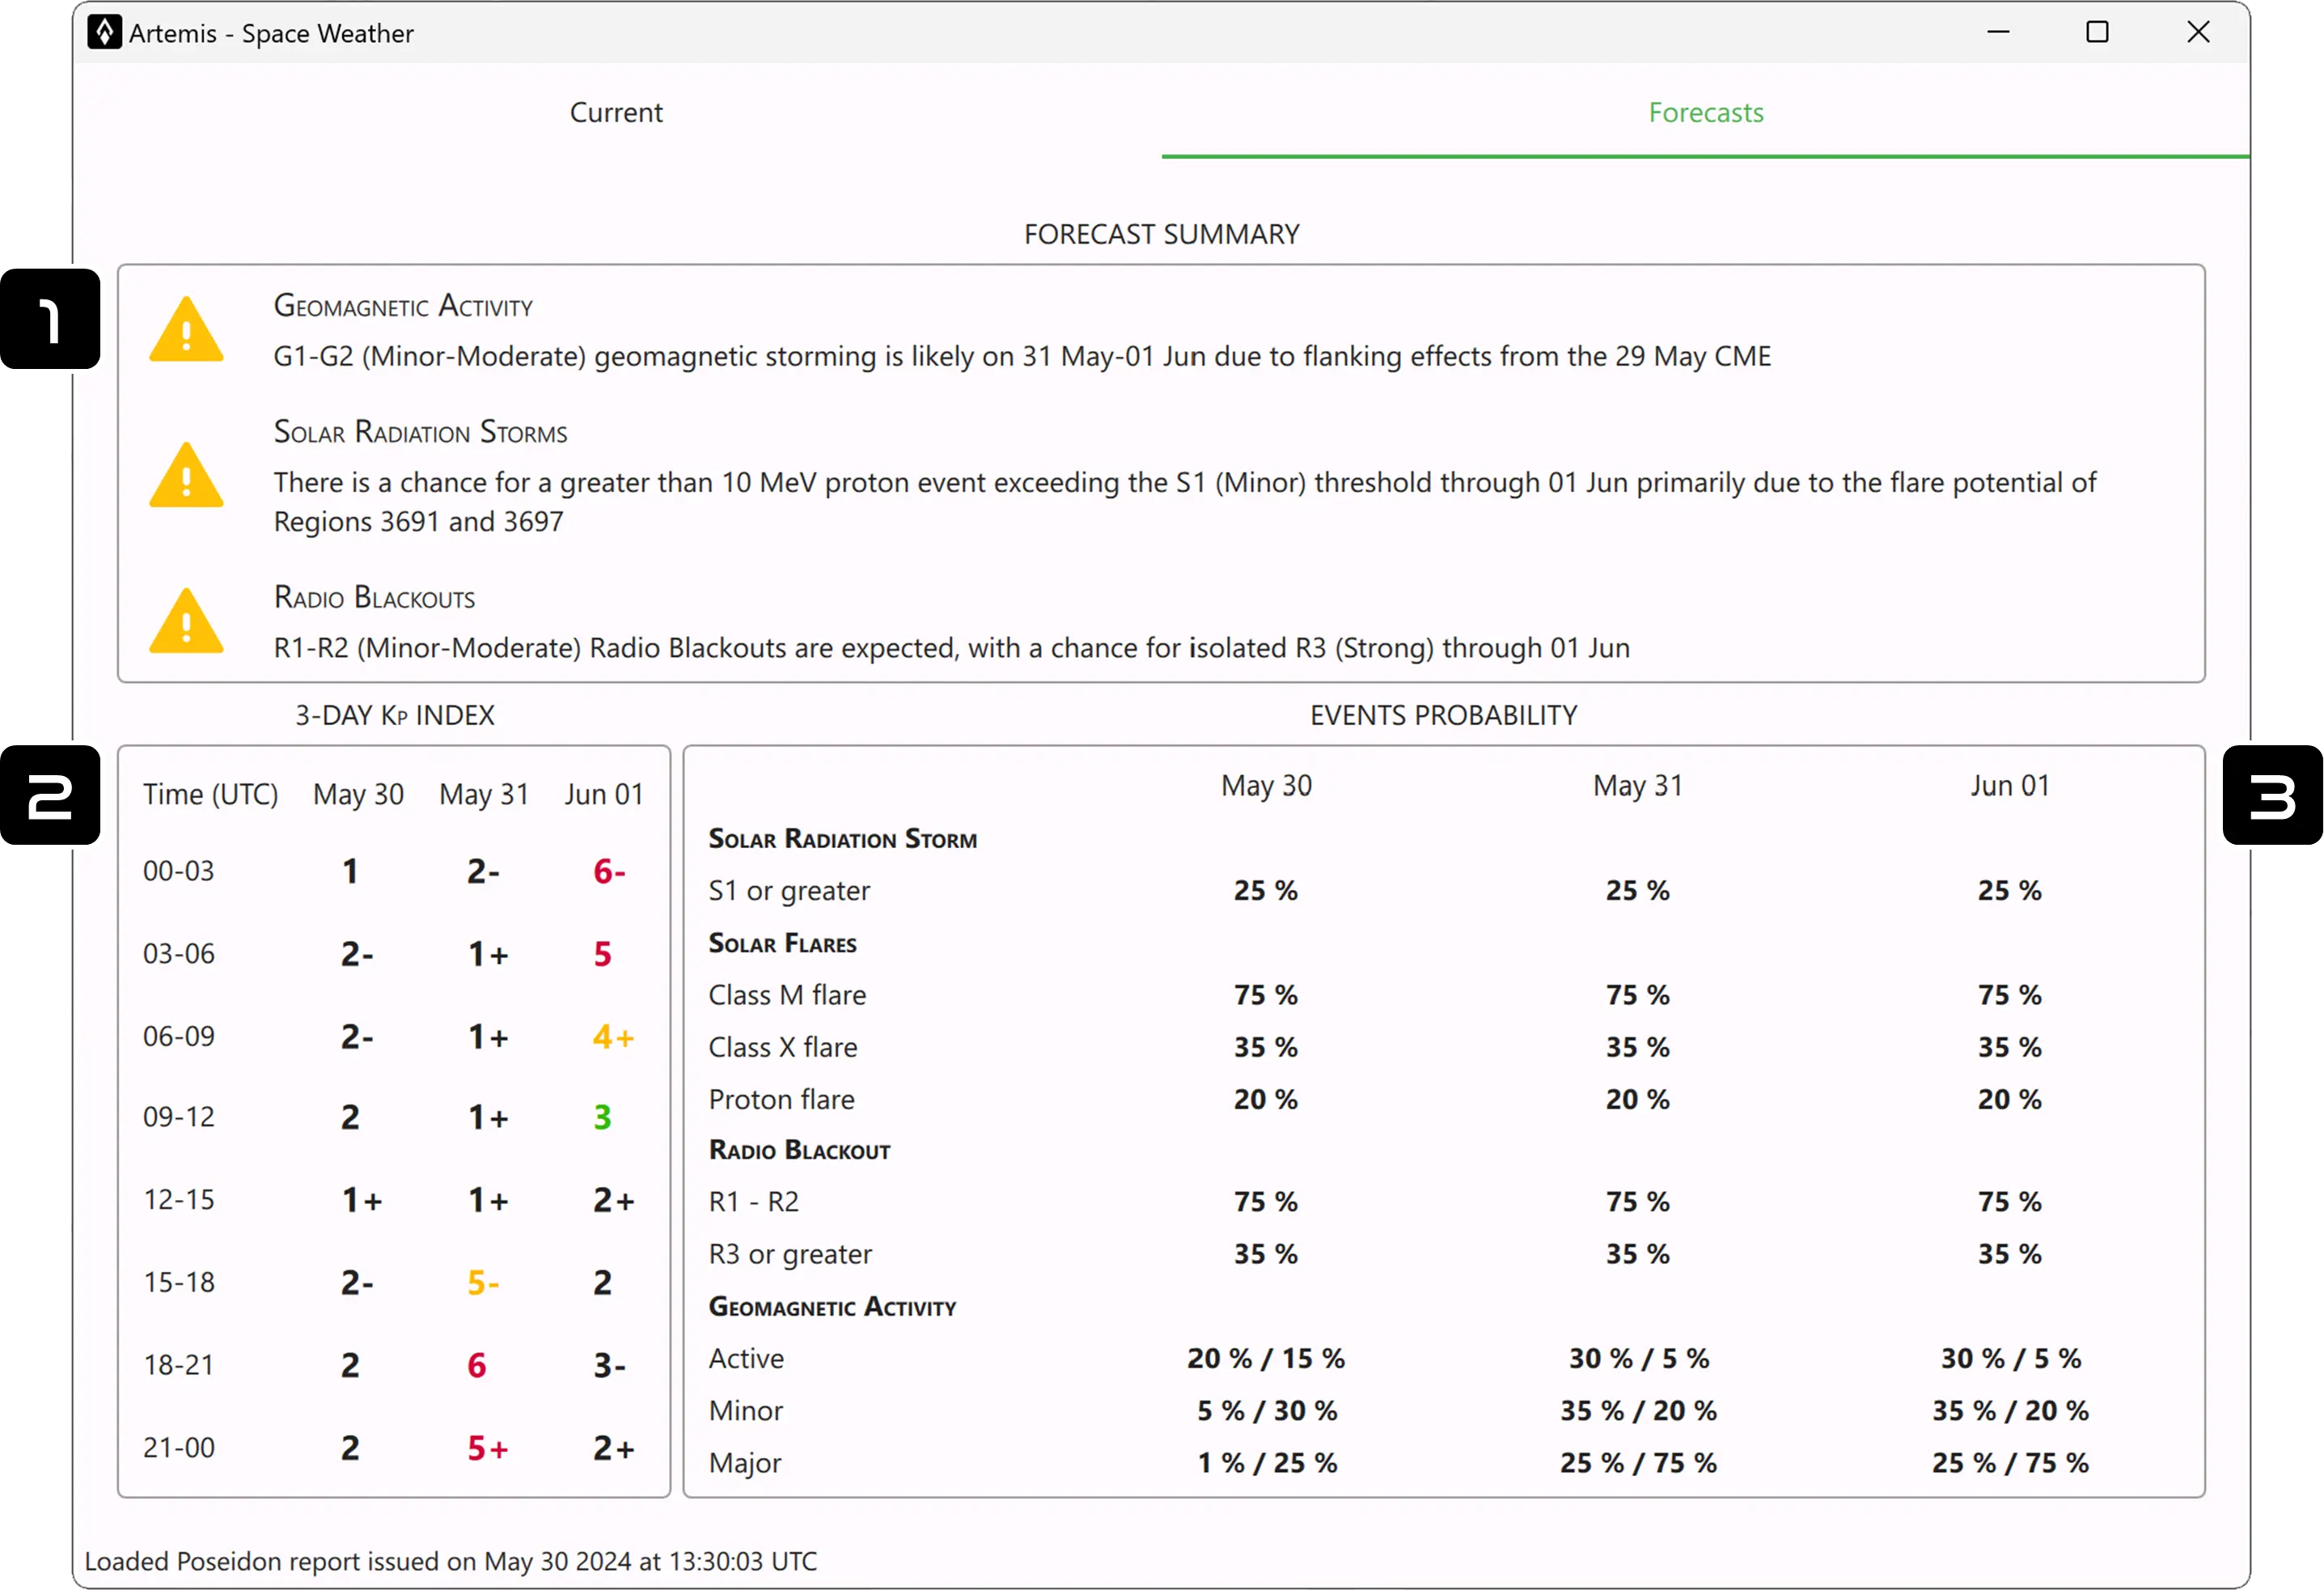This screenshot has height=1590, width=2324.
Task: Click the Class M flare row label
Action: click(x=787, y=995)
